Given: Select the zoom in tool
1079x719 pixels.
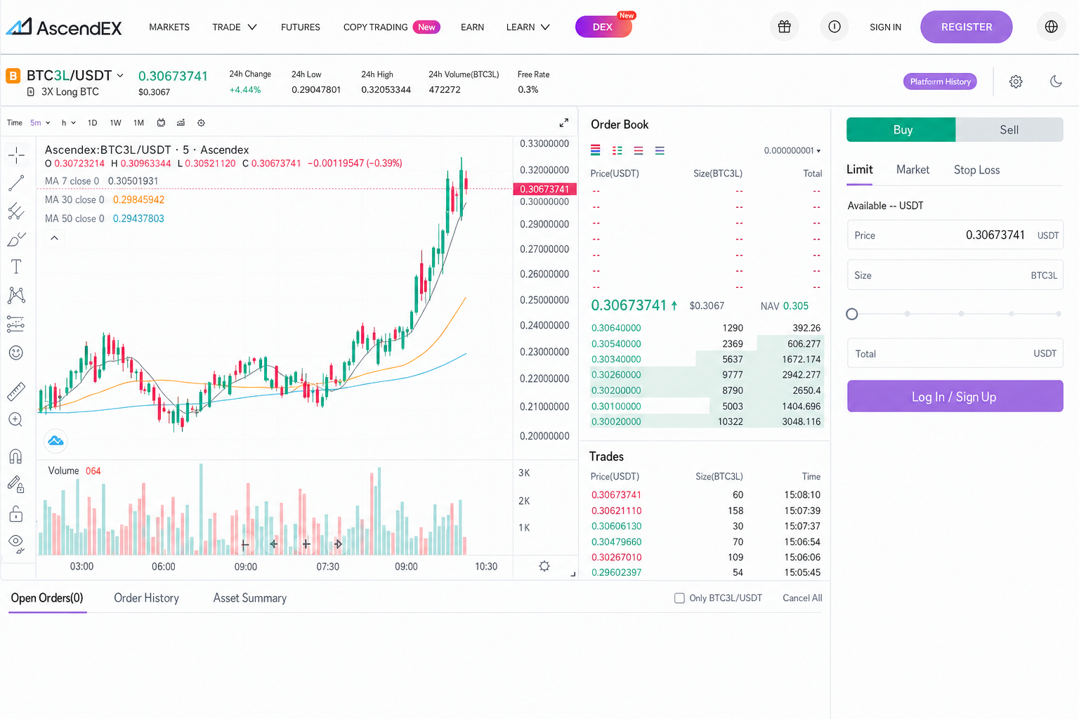Looking at the screenshot, I should (16, 420).
